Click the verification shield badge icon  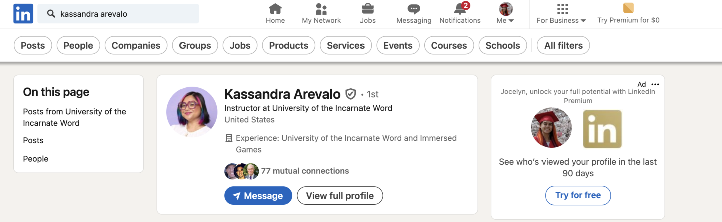coord(351,94)
